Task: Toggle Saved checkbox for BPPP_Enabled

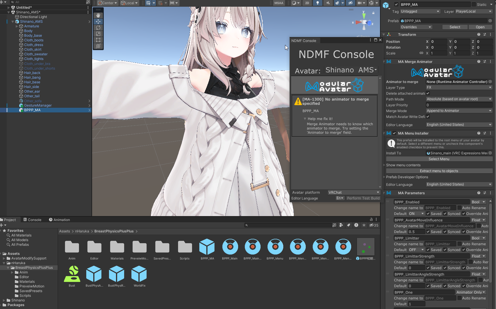Action: [428, 213]
